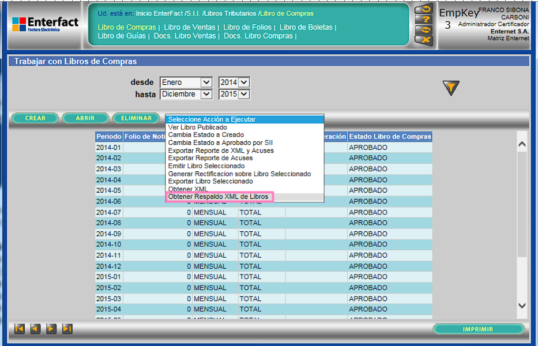Go to next page of records
The width and height of the screenshot is (538, 346).
pos(51,329)
